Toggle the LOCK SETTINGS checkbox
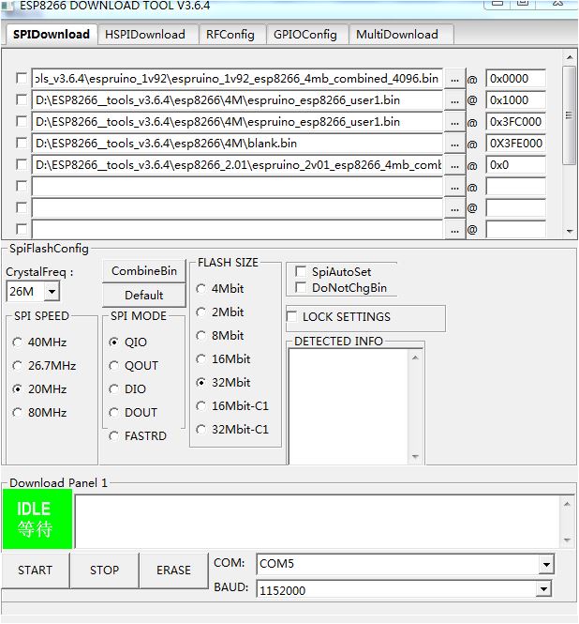The image size is (579, 624). pos(292,317)
